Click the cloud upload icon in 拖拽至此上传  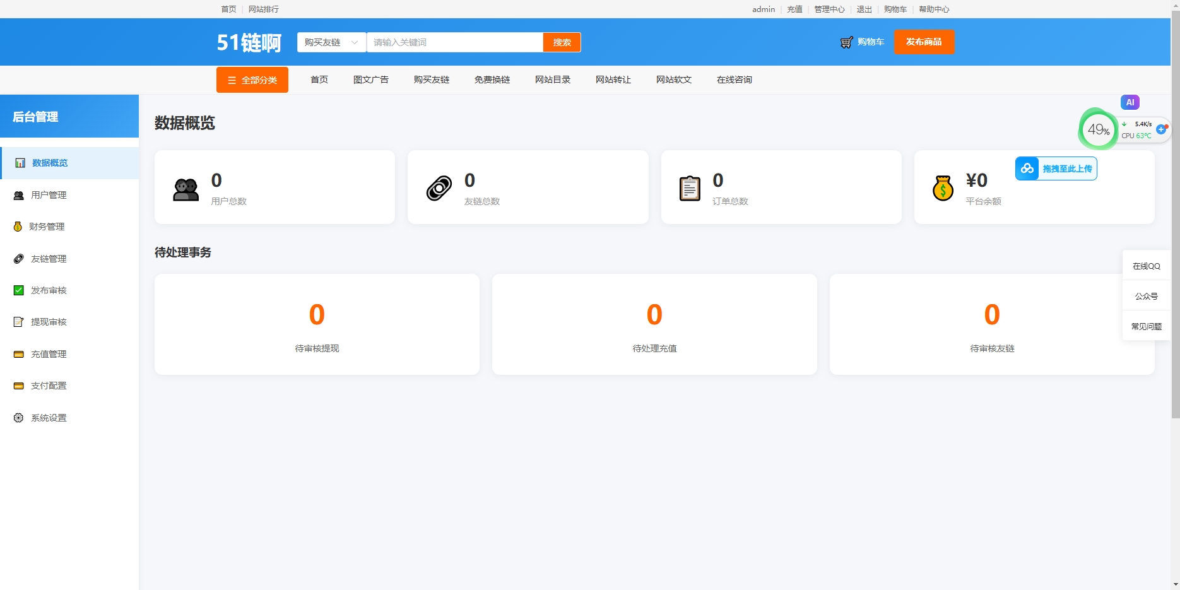tap(1027, 168)
